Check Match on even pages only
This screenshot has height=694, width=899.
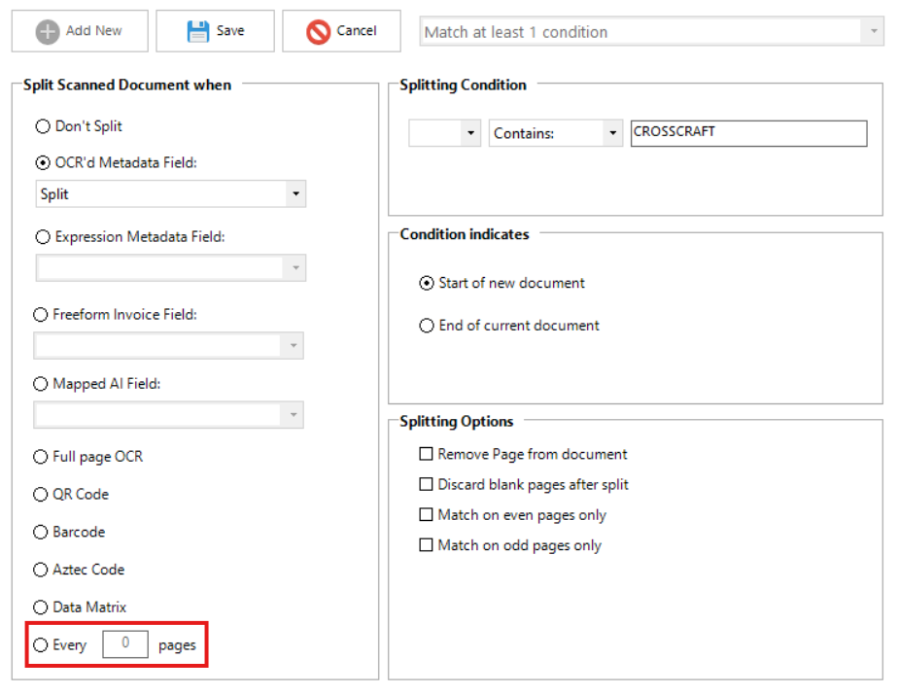click(426, 514)
